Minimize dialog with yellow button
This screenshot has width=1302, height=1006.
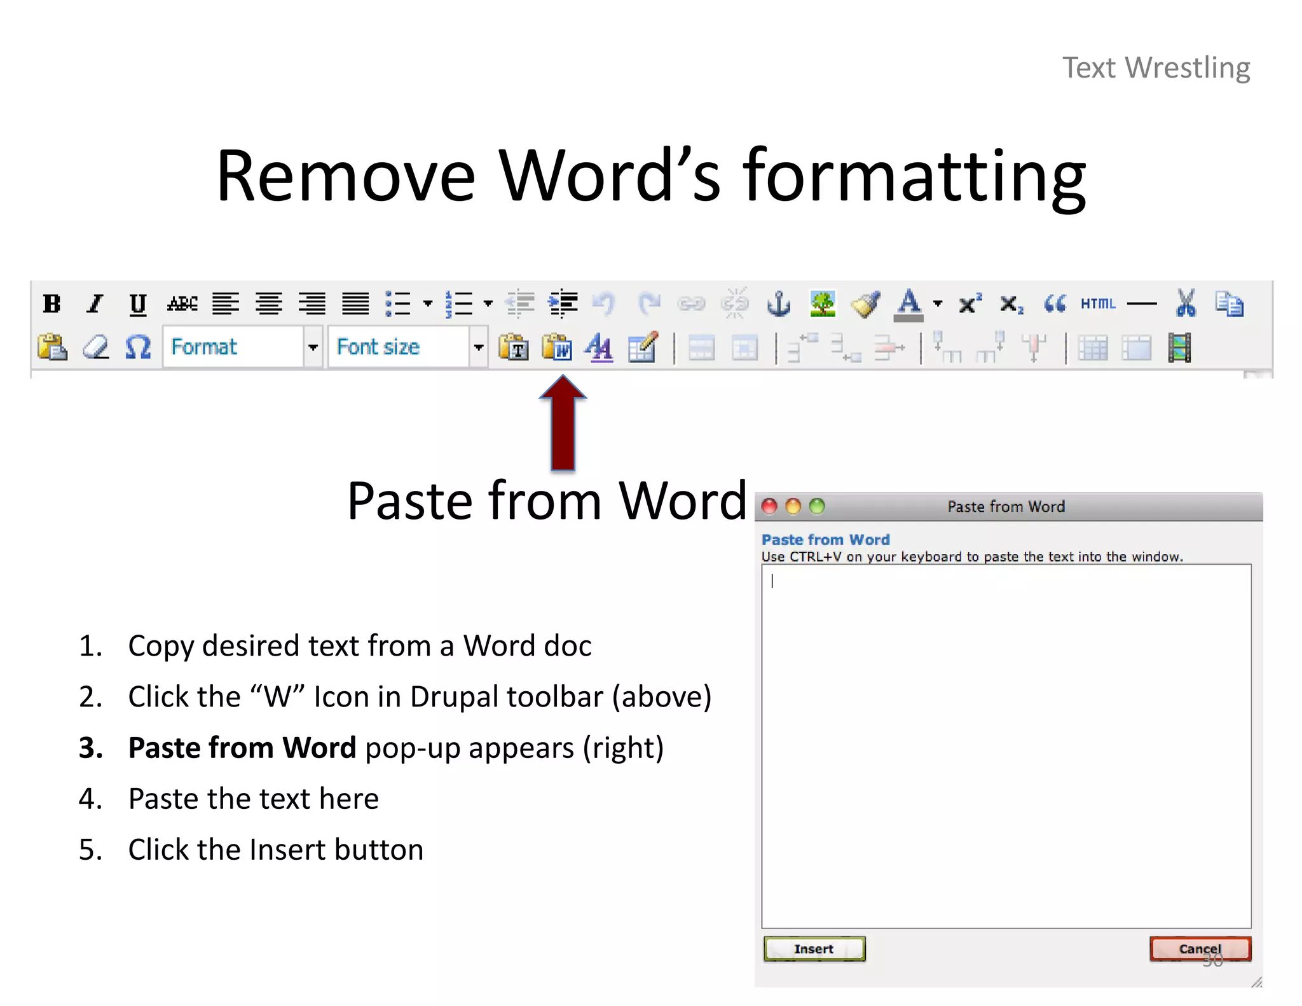(793, 506)
